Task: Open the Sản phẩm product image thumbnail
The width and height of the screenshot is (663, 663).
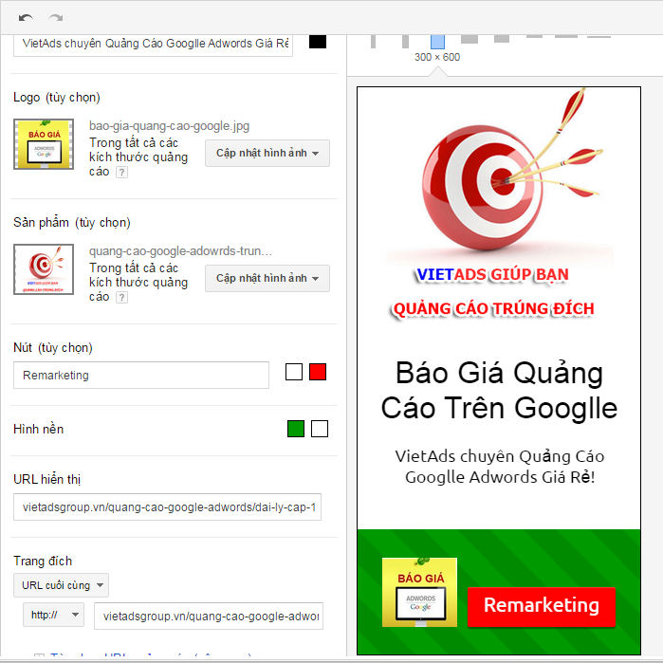Action: [44, 268]
